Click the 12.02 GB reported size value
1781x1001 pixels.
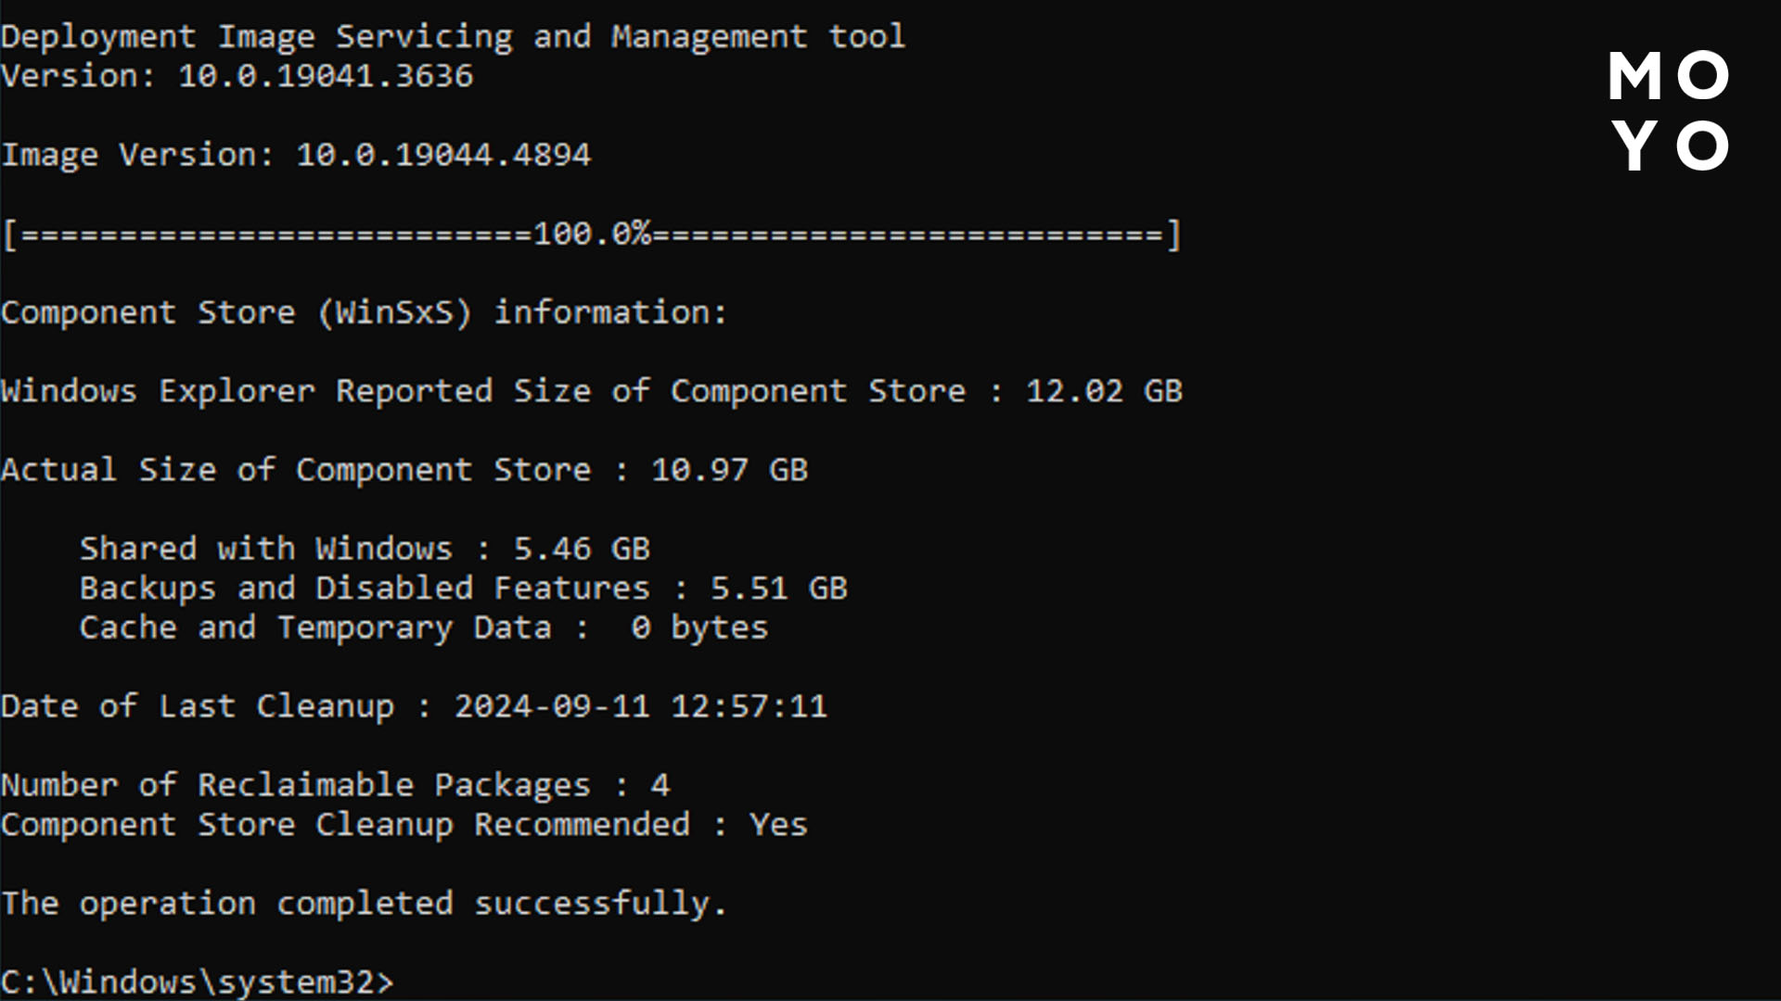[1103, 391]
